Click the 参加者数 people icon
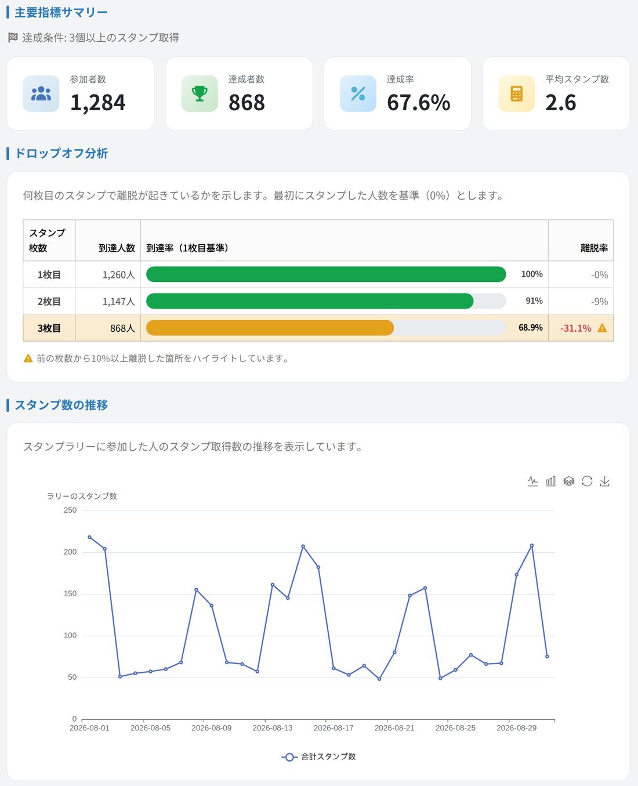Viewport: 638px width, 786px height. 41,93
